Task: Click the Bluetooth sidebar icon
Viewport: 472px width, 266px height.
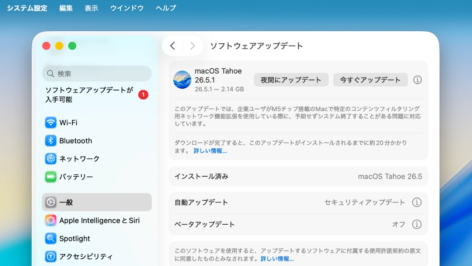Action: click(51, 141)
